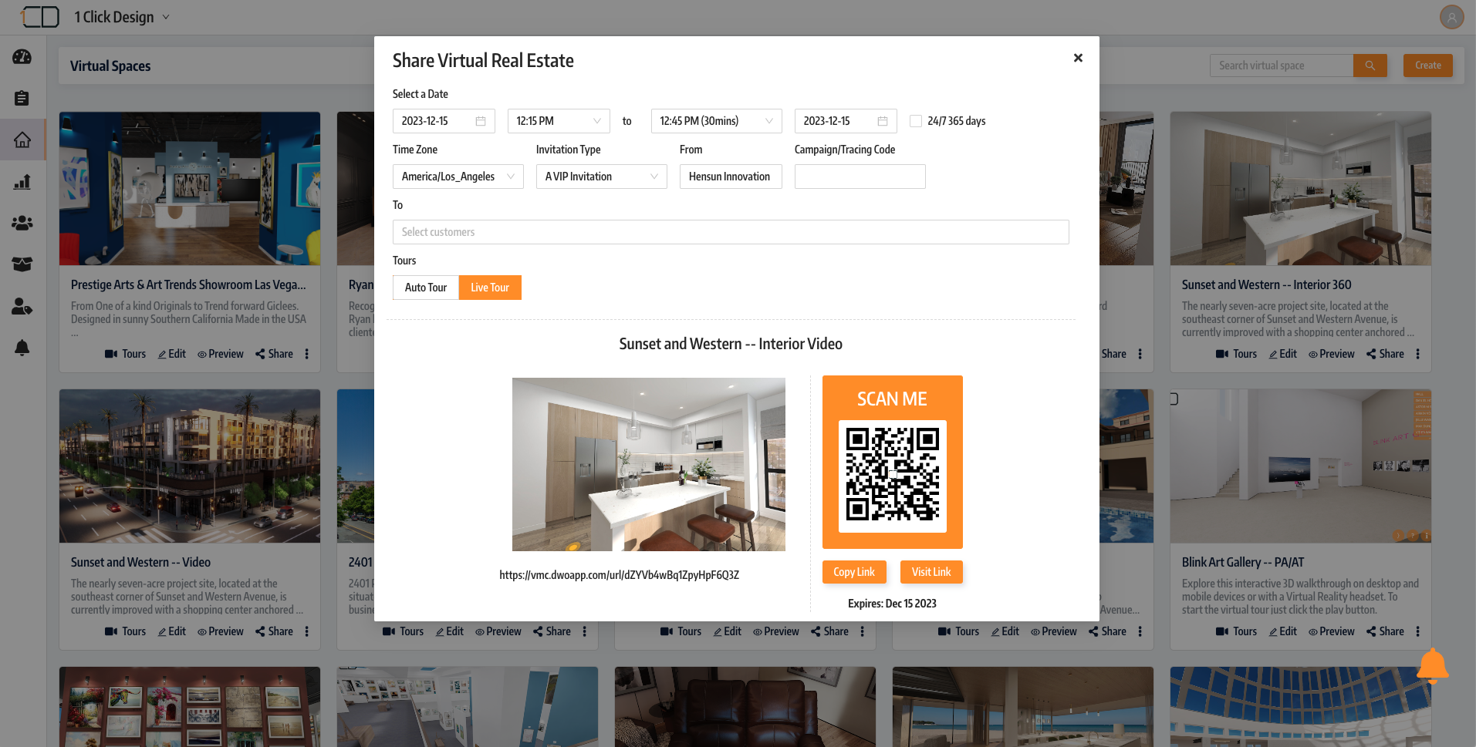
Task: Click the Sunset and Western -- Interior Video title
Action: 731,344
